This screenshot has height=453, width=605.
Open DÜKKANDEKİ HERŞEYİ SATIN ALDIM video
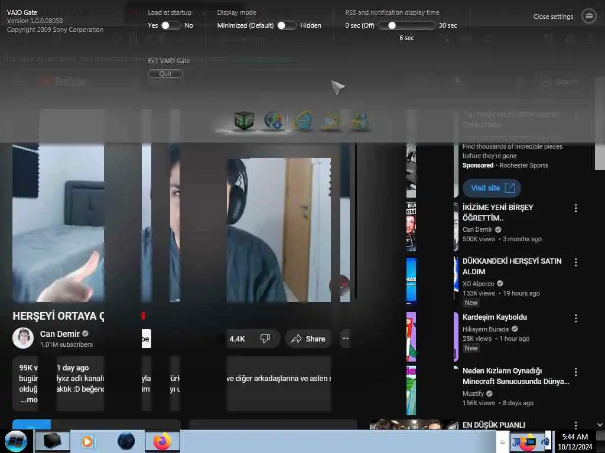(512, 266)
